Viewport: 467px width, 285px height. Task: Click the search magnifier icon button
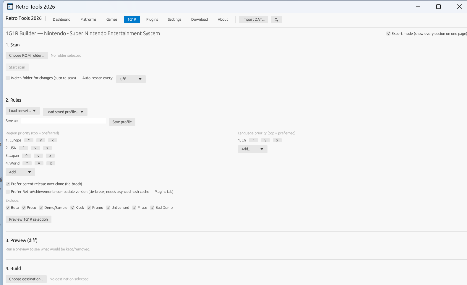276,19
